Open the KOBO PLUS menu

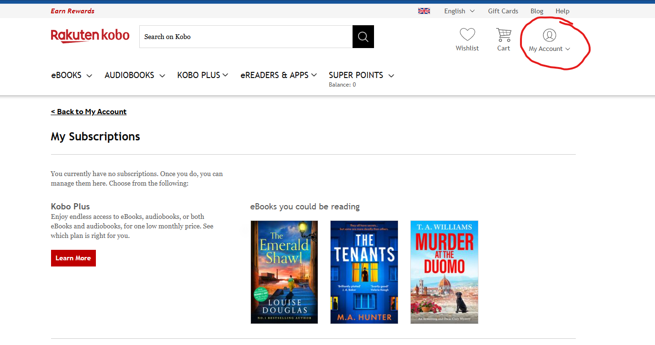[x=202, y=75]
